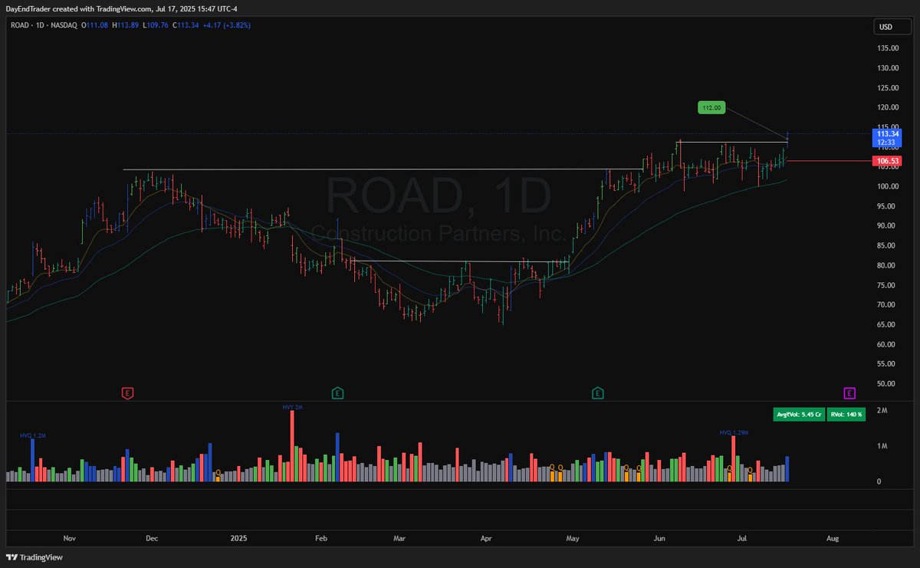Click the red earnings E marker near November
The height and width of the screenshot is (568, 920).
click(x=128, y=393)
